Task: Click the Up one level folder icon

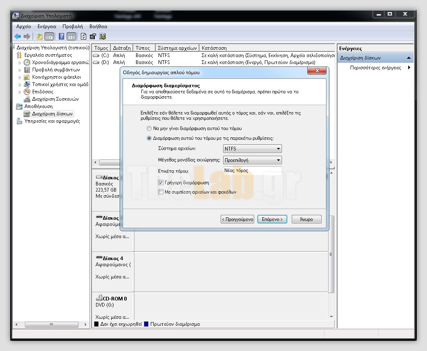Action: 40,37
